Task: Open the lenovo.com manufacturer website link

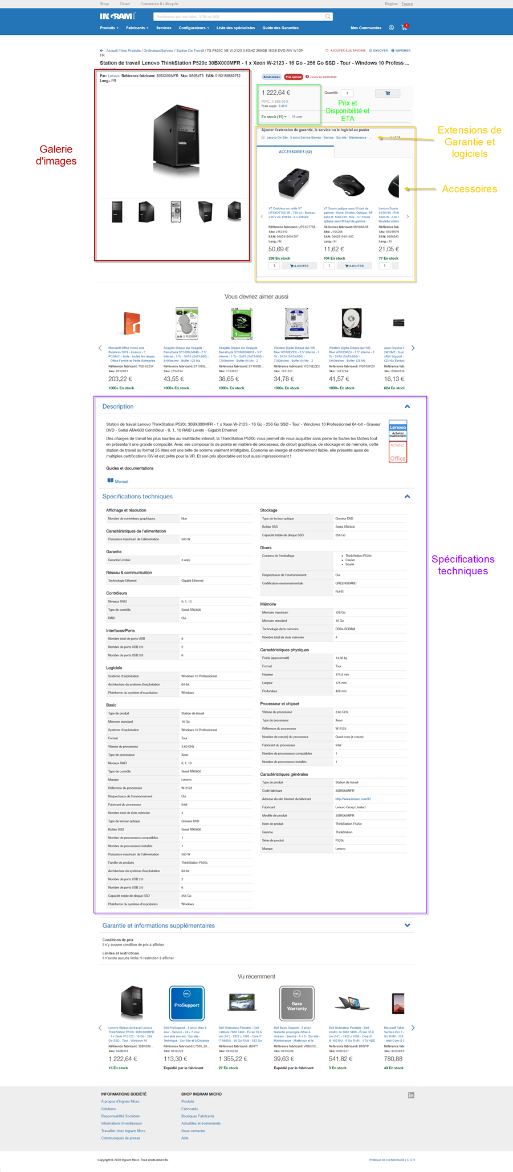Action: coord(353,799)
